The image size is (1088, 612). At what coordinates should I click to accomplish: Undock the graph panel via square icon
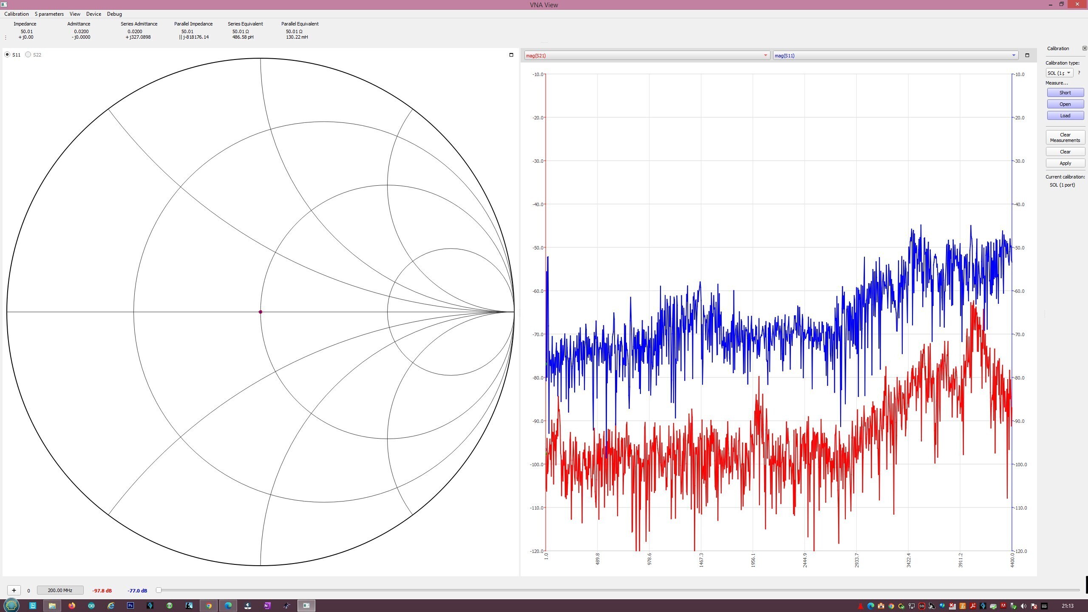[1027, 55]
